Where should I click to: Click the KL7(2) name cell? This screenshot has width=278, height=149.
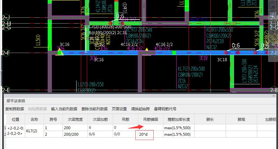point(34,131)
